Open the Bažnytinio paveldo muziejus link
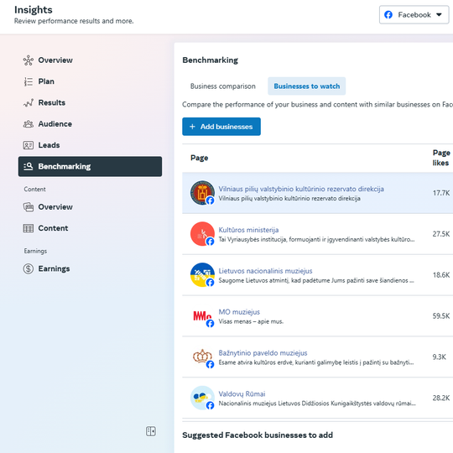Viewport: 453px width, 453px height. [263, 353]
